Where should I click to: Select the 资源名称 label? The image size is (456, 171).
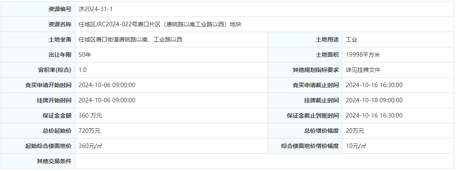60,24
